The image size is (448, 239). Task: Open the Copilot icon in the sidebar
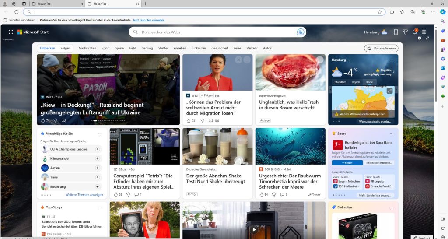tap(443, 12)
